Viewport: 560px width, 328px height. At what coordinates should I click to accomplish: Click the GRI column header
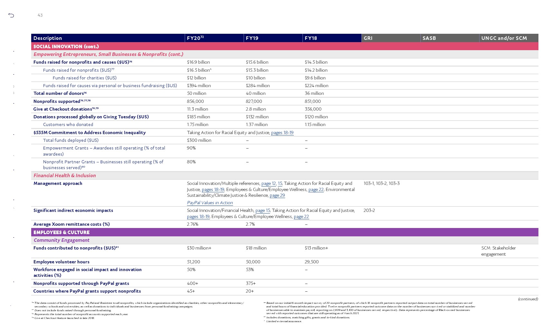coord(368,38)
